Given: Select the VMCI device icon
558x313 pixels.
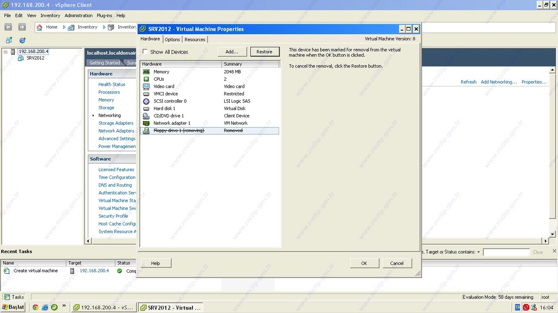Looking at the screenshot, I should (x=146, y=94).
